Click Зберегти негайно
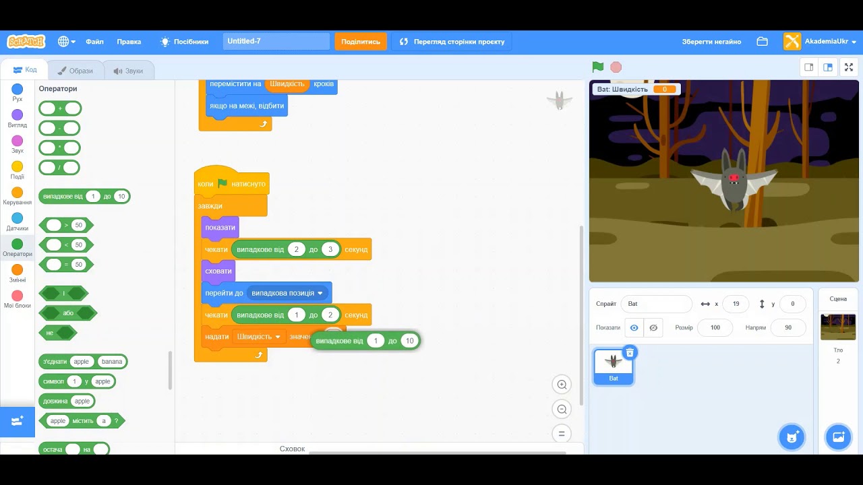Viewport: 863px width, 485px height. (711, 42)
